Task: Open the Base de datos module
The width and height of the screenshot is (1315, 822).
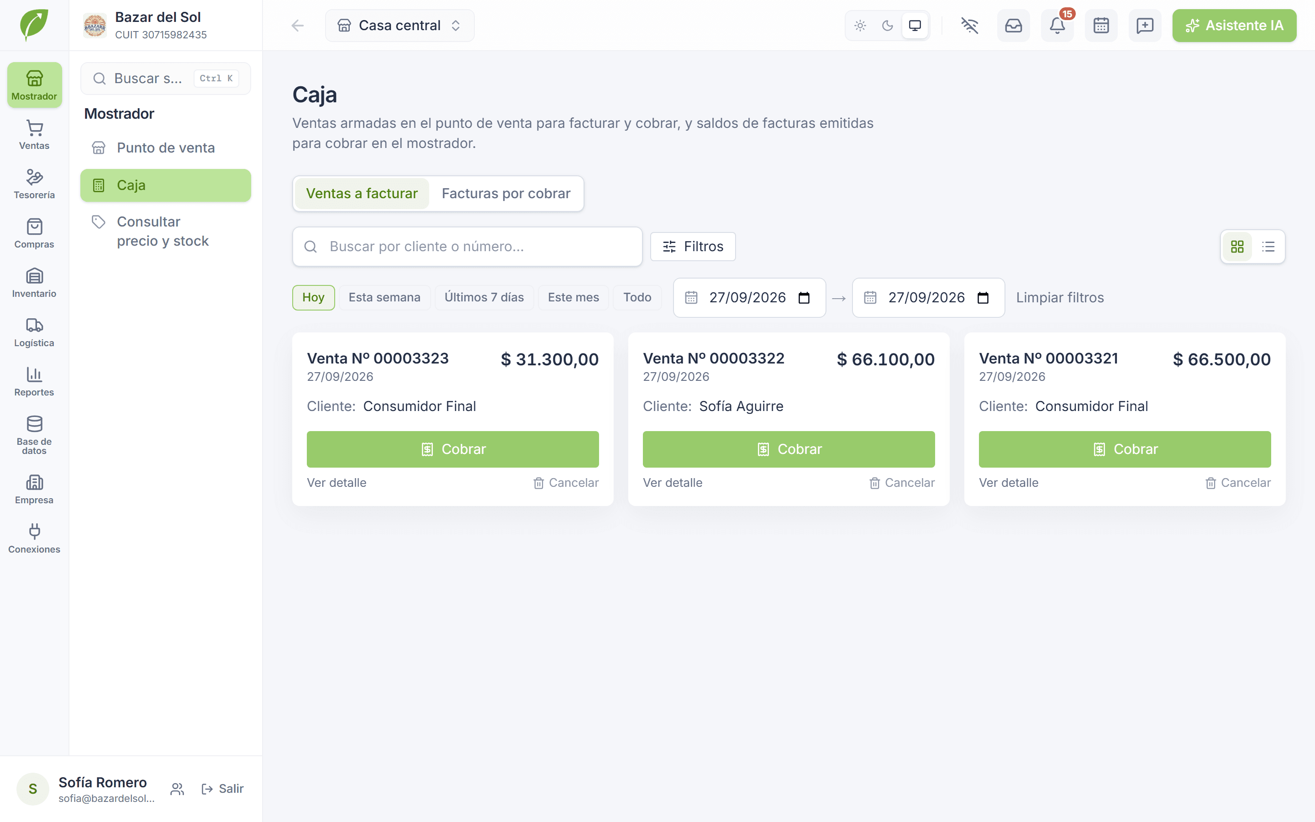Action: (34, 435)
